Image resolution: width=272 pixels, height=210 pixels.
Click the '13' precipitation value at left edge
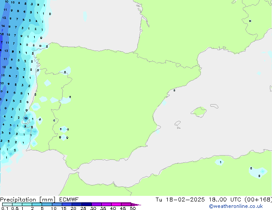tap(2, 34)
